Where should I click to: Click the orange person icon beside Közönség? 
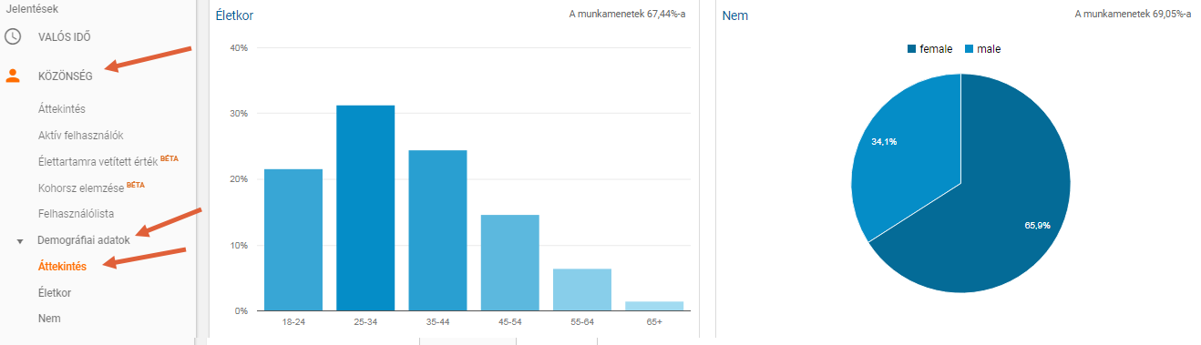point(13,76)
